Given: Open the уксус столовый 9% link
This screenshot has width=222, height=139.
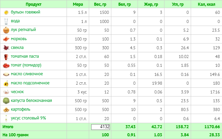Looking at the screenshot, I should point(28,118).
